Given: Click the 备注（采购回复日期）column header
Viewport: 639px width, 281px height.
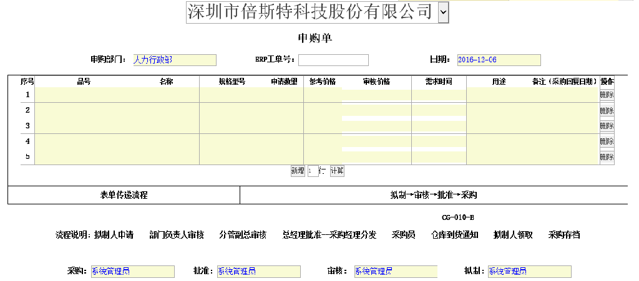Looking at the screenshot, I should pos(565,82).
